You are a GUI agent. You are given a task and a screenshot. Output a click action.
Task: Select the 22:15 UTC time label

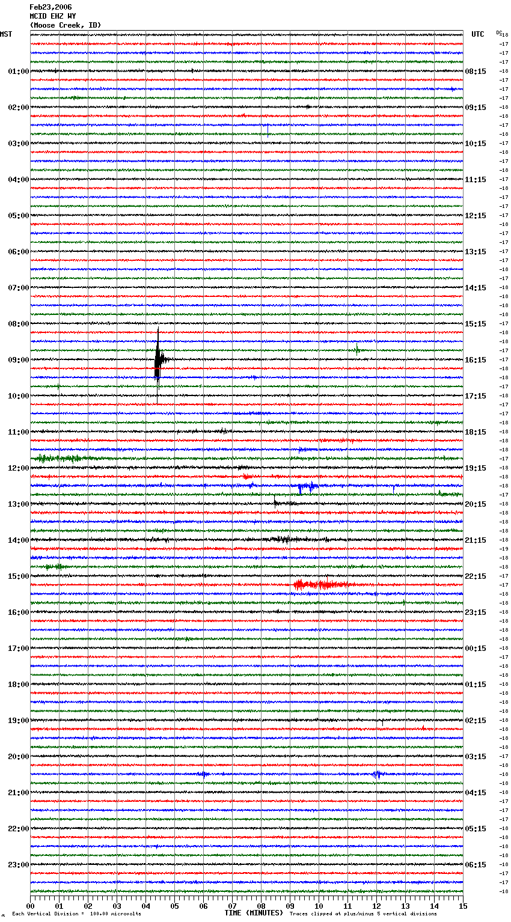tap(476, 576)
